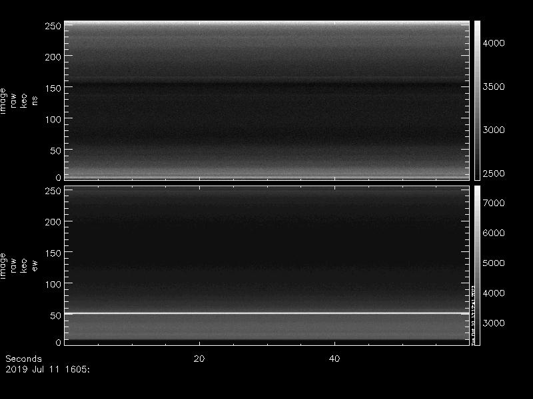Click the north-south raw keogram plot panel
533x399 pixels.
pyautogui.click(x=267, y=100)
